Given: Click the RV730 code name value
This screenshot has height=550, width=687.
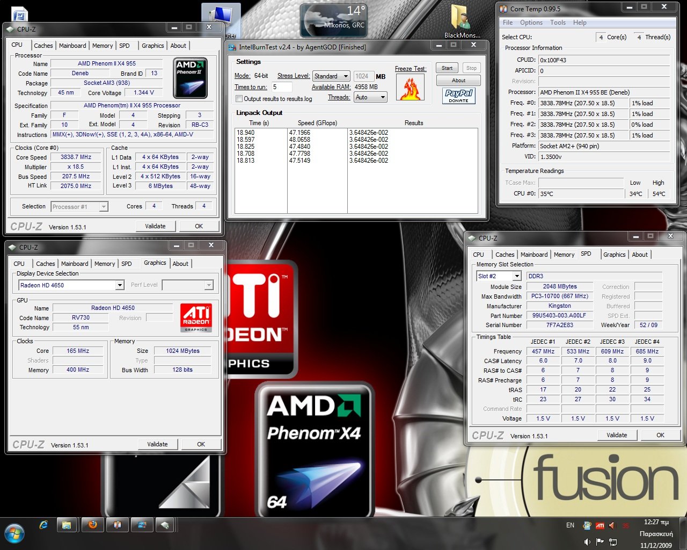Looking at the screenshot, I should point(81,317).
